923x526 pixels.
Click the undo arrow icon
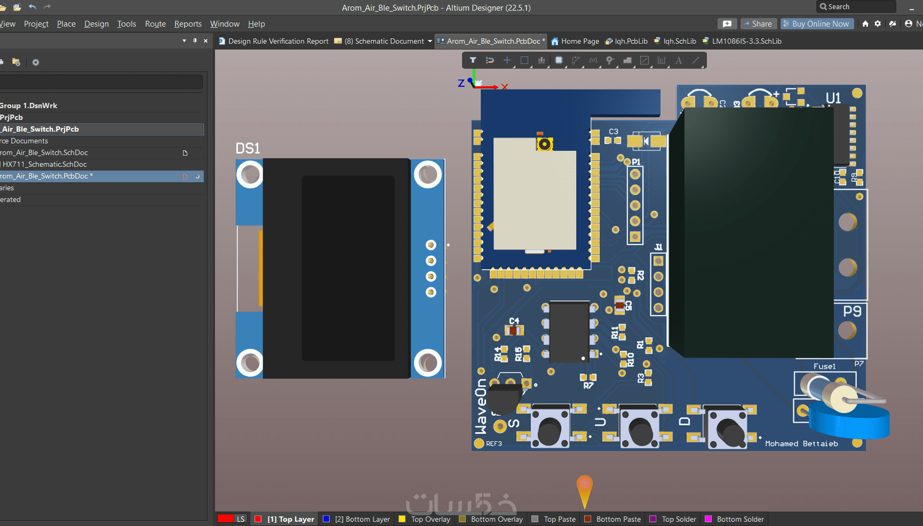click(33, 7)
